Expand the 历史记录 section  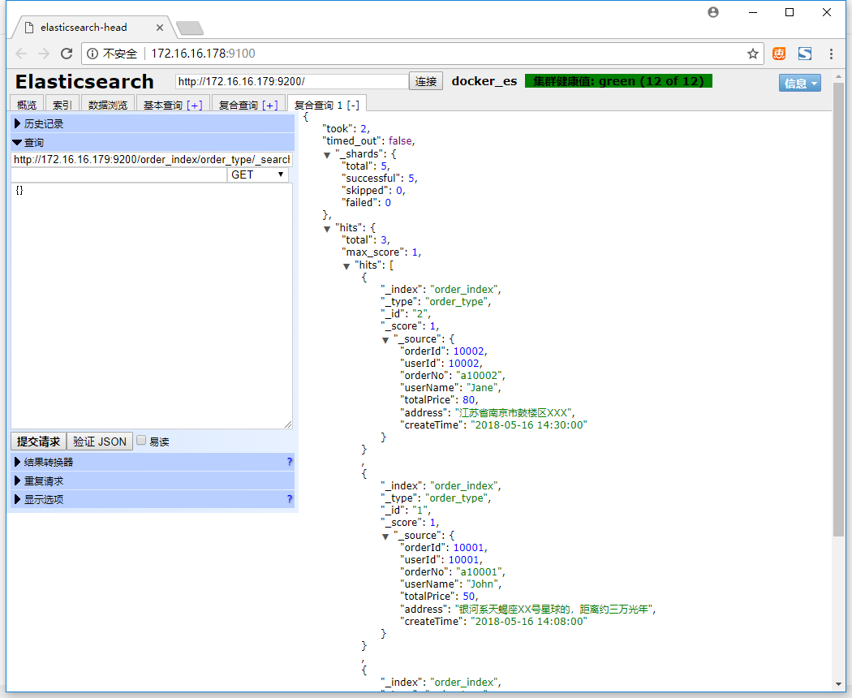[153, 124]
